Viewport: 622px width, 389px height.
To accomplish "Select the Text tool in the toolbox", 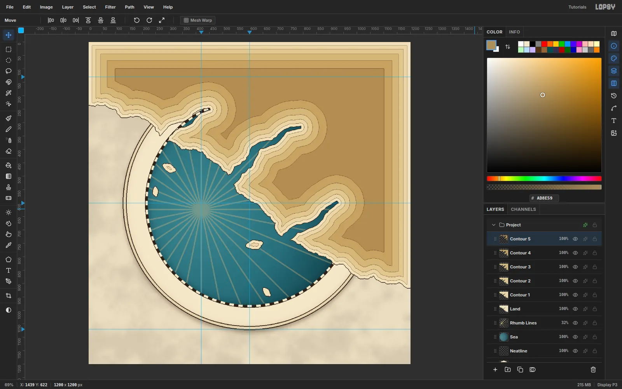I will tap(9, 270).
